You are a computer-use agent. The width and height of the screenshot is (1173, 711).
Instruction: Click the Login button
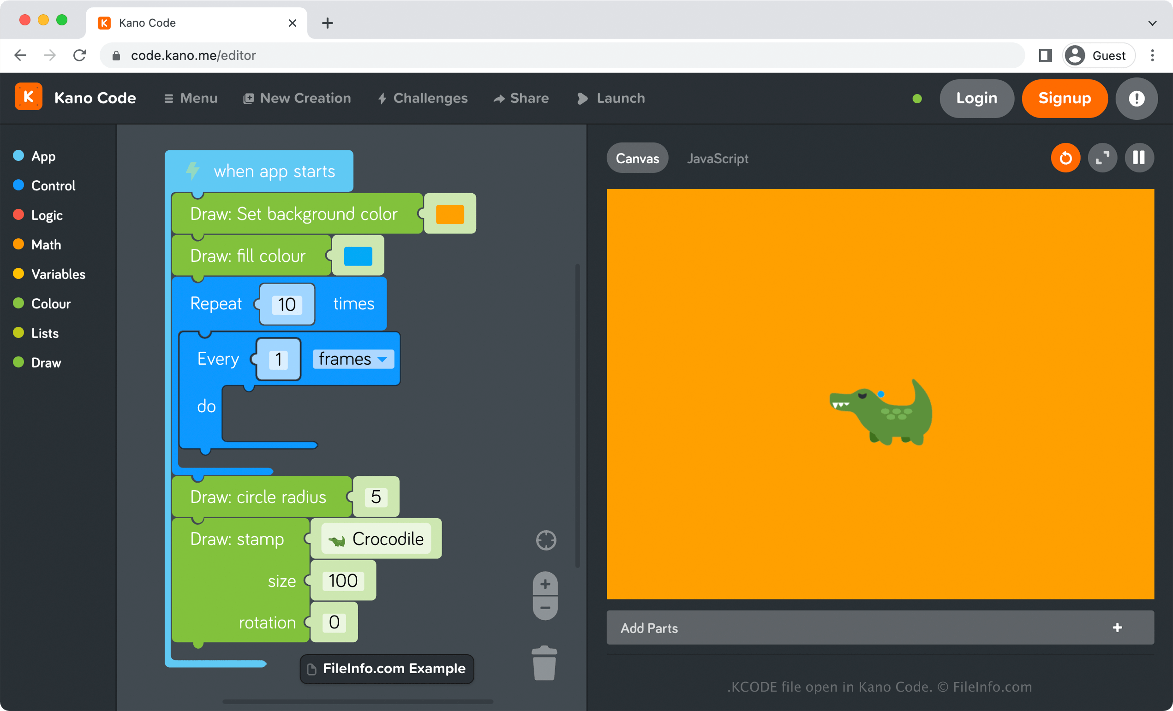click(976, 99)
